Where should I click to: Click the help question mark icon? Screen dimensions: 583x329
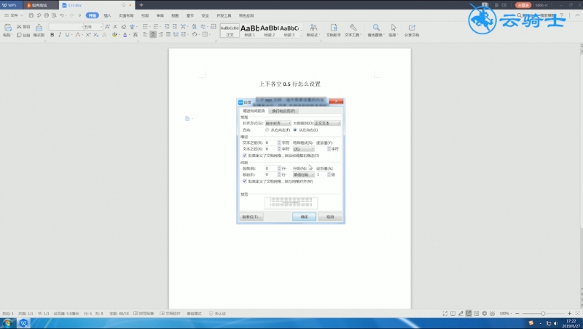(x=561, y=15)
